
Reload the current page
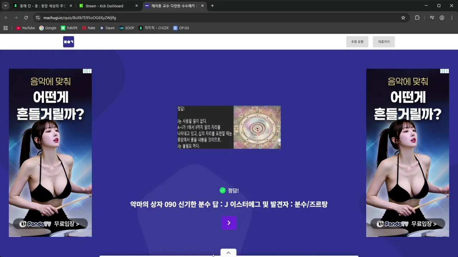pyautogui.click(x=26, y=17)
